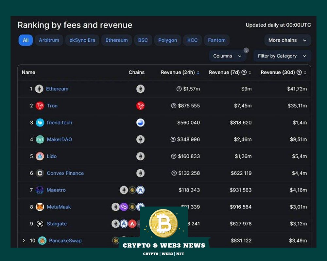The image size is (327, 261).
Task: Open the Lido link
Action: (52, 156)
